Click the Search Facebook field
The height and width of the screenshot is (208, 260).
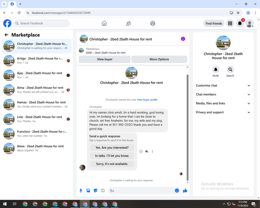(x=42, y=23)
